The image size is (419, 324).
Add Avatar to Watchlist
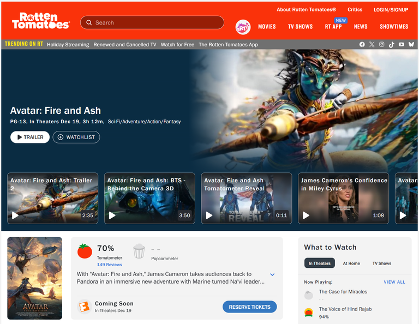click(76, 137)
